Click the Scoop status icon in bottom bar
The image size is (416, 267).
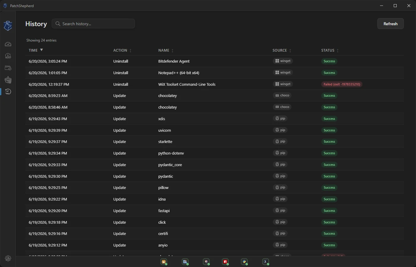pos(206,262)
